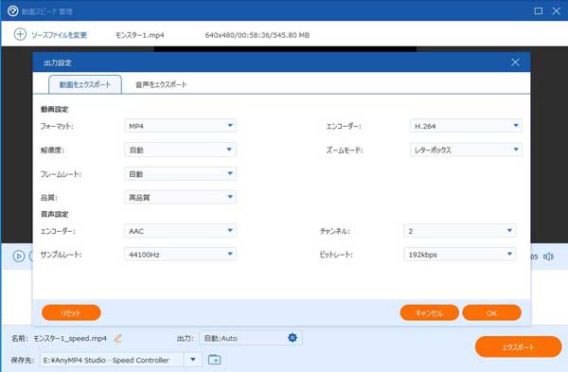568x372 pixels.
Task: Click the ソースファイルを変更 link
Action: click(59, 35)
